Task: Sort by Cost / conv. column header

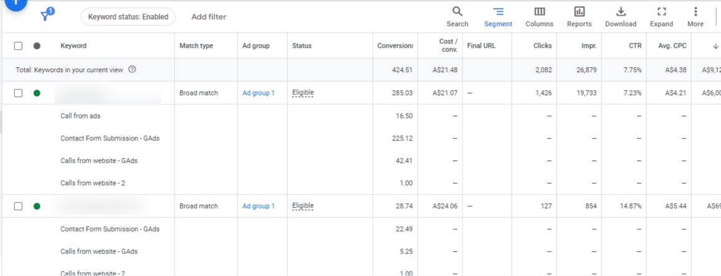Action: pos(448,45)
